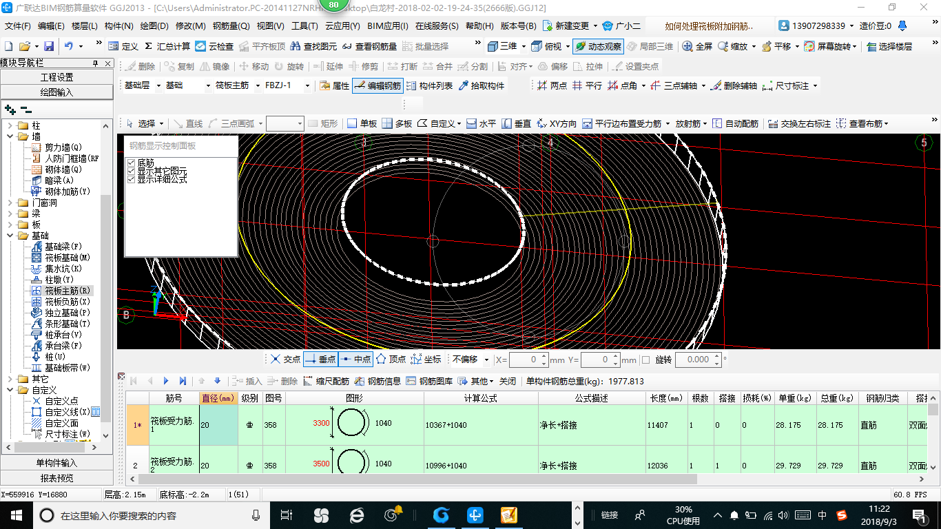Open Windows taskbar search box
This screenshot has height=529, width=941.
click(150, 515)
